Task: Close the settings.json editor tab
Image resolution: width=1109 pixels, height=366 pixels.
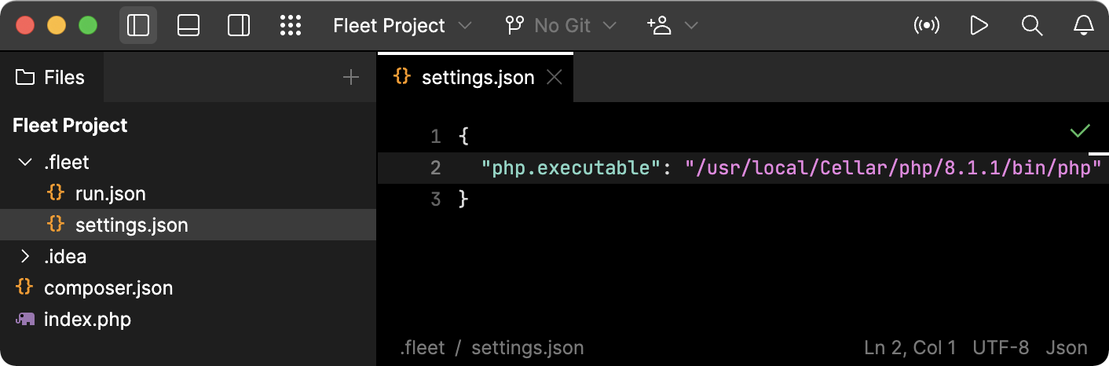Action: click(554, 77)
